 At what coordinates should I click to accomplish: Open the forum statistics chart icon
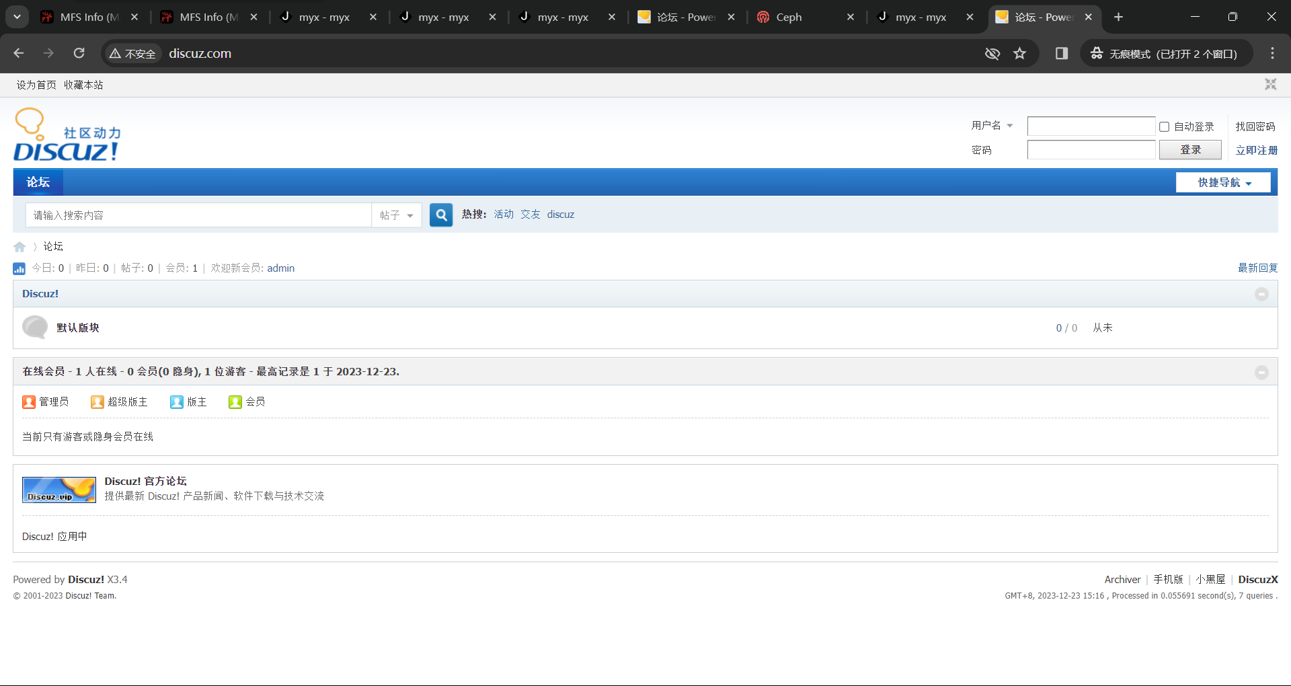click(x=19, y=268)
